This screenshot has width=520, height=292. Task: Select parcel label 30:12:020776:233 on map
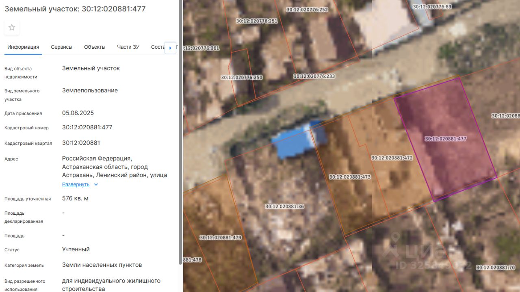(x=314, y=76)
